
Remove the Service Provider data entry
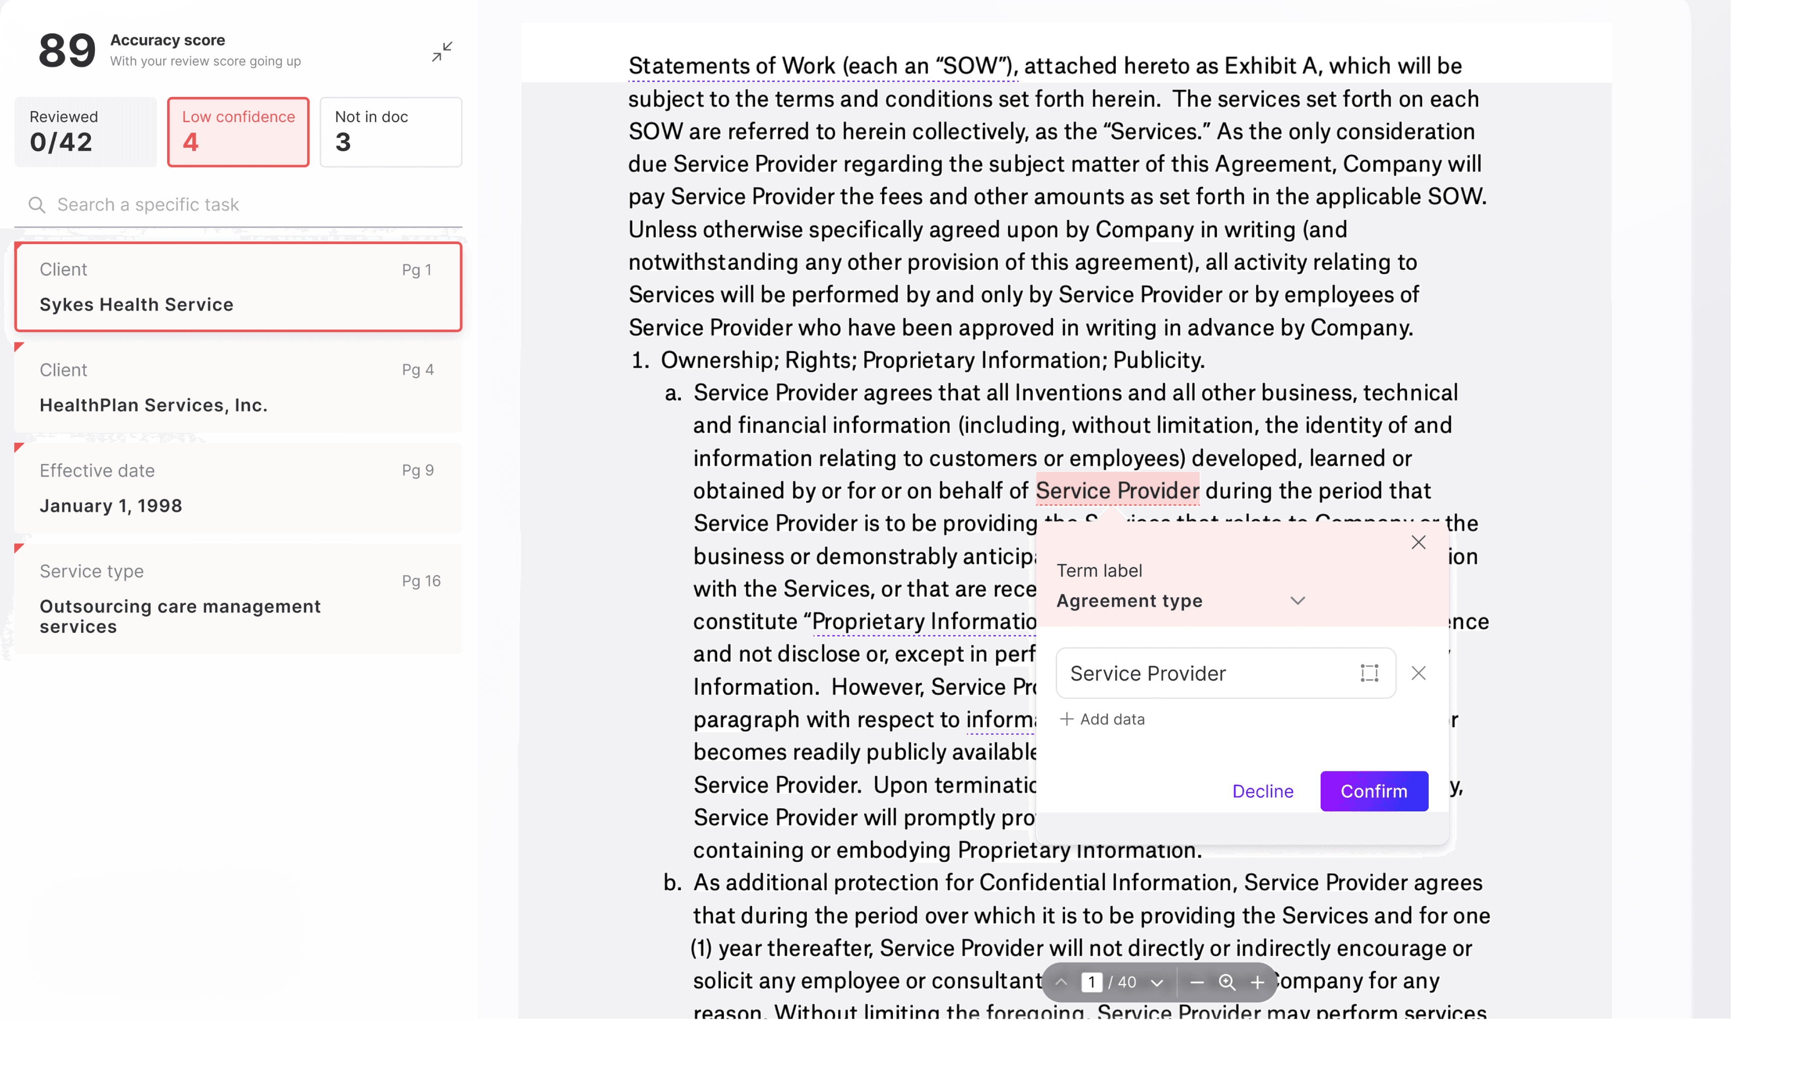[x=1418, y=673]
